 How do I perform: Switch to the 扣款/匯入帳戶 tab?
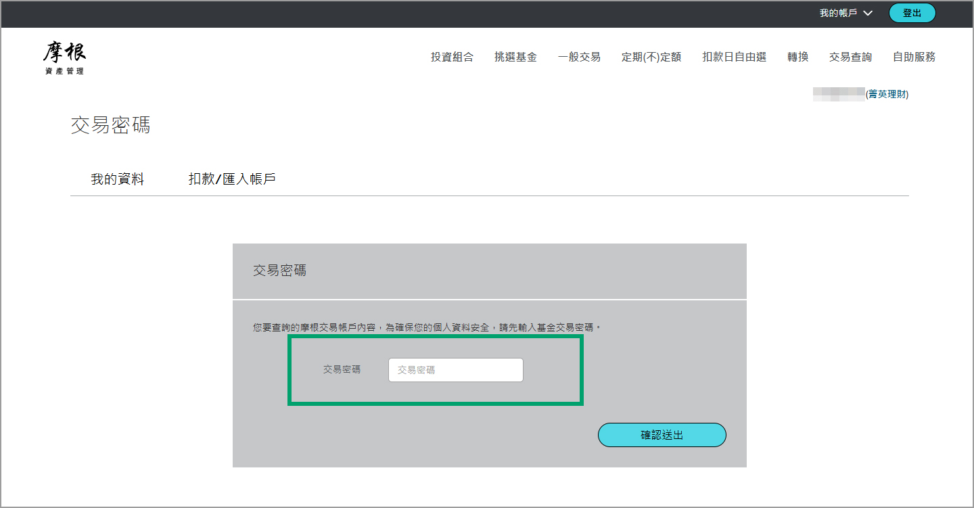232,179
